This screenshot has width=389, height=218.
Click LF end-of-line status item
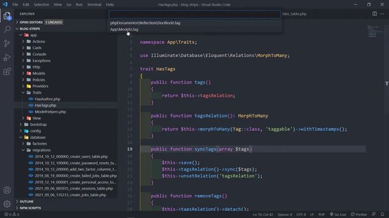tap(312, 214)
